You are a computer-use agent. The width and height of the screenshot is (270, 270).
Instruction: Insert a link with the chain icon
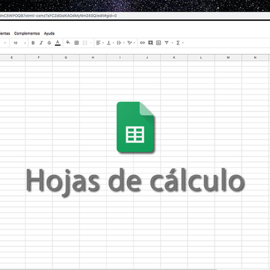click(x=142, y=43)
